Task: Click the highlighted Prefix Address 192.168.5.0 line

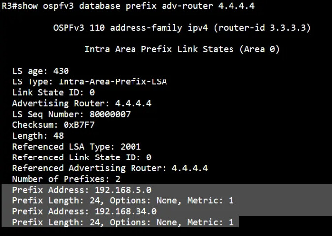Action: (x=81, y=190)
